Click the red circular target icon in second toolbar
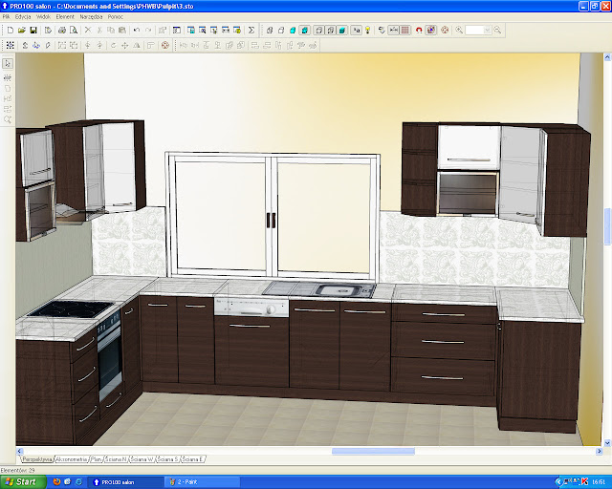Viewport: 612px width, 489px height. (x=165, y=45)
